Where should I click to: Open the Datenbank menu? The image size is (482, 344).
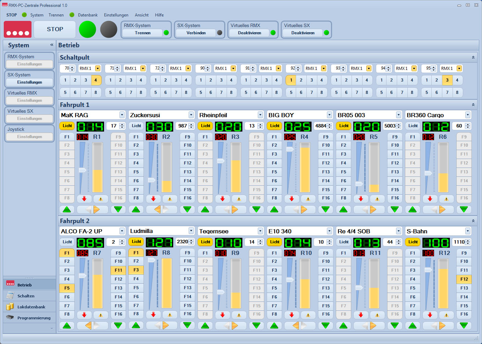point(88,15)
